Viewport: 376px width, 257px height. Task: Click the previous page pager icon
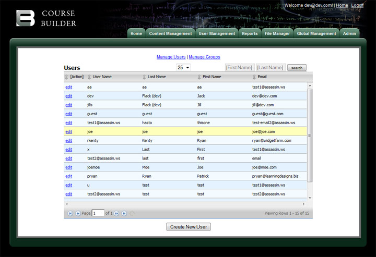[78, 213]
